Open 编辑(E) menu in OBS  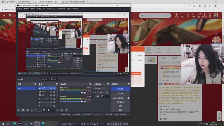pos(26,9)
